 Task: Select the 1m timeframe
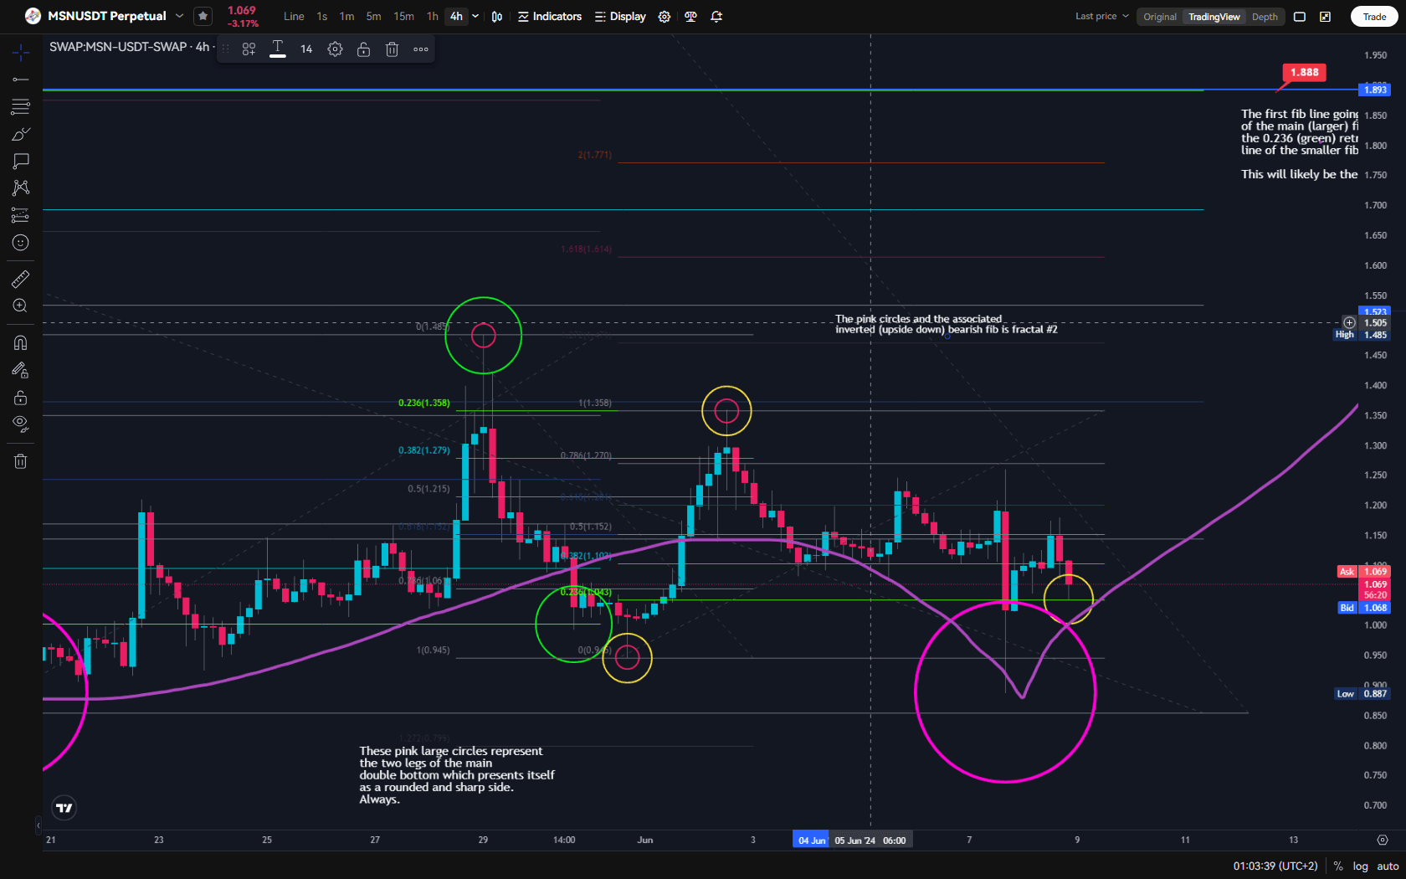point(346,17)
